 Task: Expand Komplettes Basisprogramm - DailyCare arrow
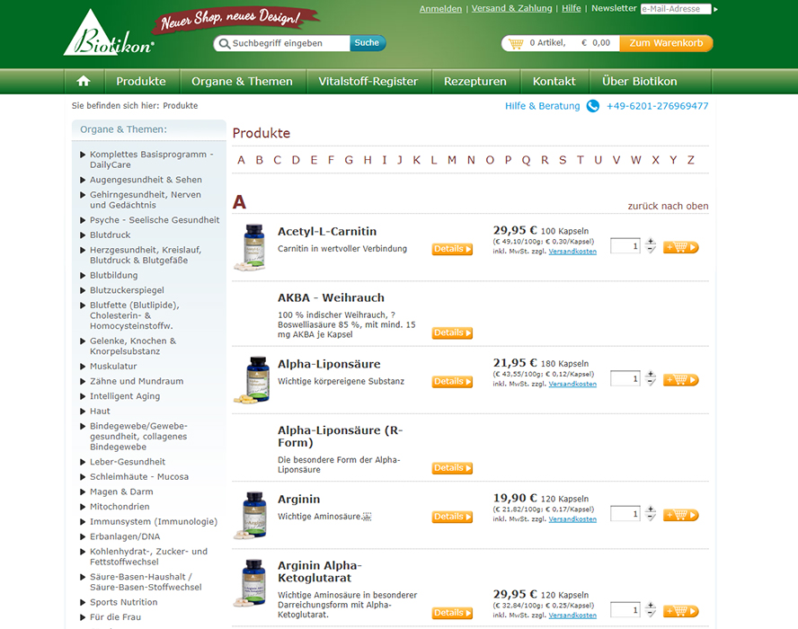(x=83, y=155)
